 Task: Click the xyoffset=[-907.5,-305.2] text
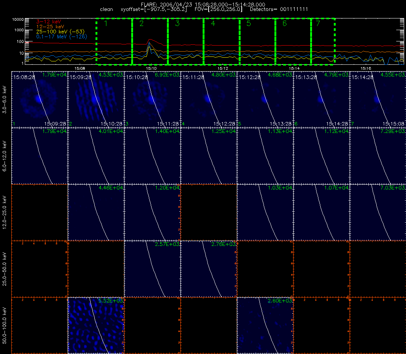pyautogui.click(x=153, y=9)
